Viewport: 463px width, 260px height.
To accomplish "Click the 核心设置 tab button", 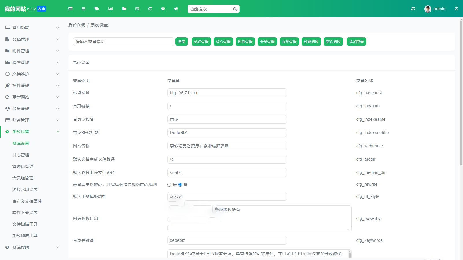I will 223,42.
